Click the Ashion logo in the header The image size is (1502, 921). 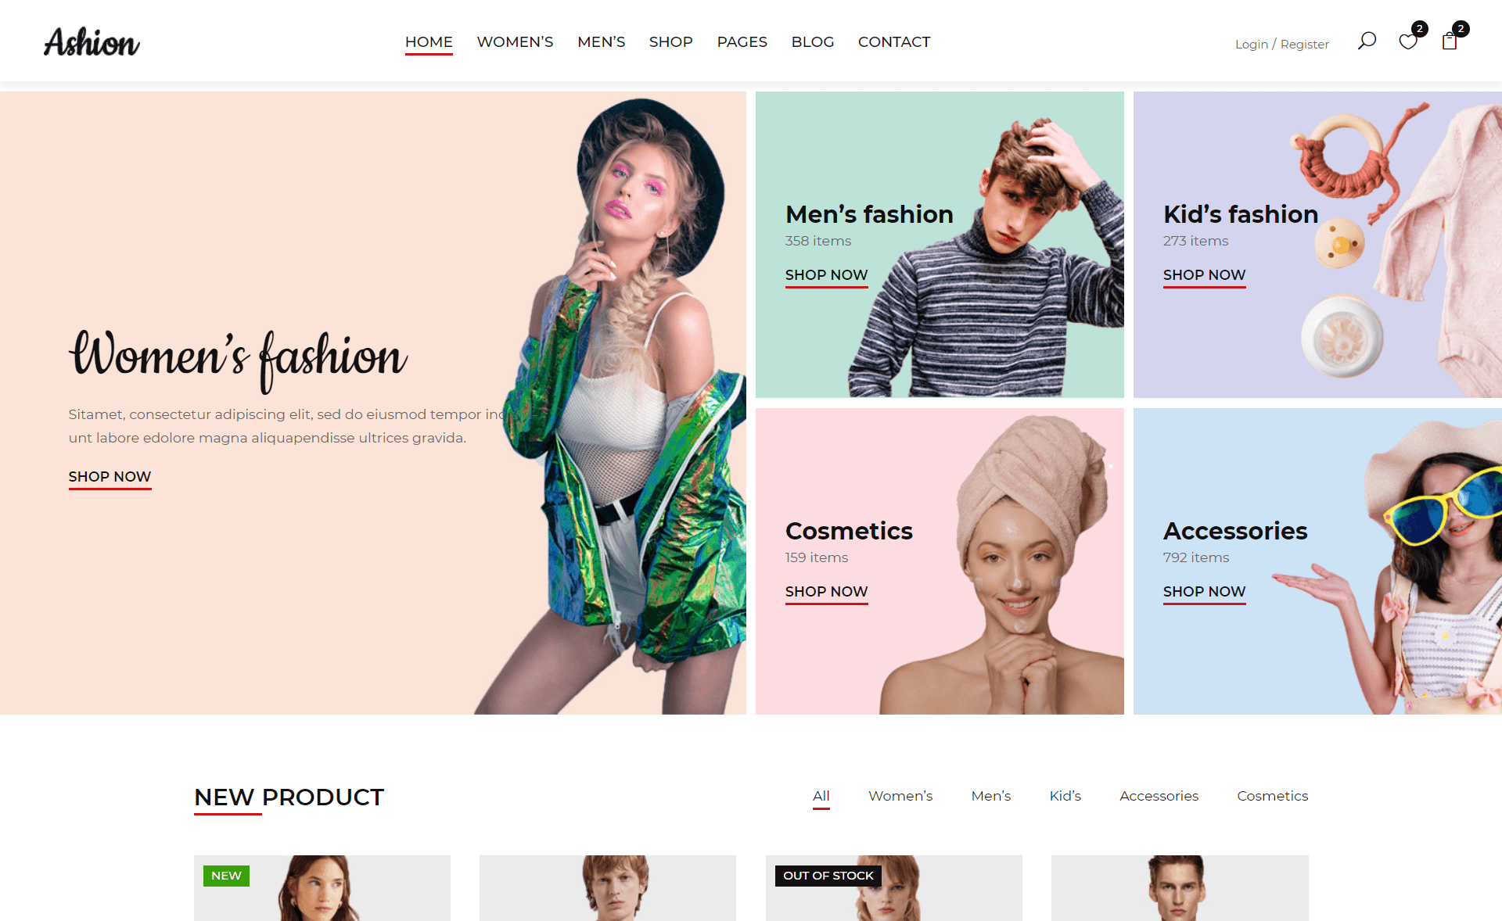[92, 41]
